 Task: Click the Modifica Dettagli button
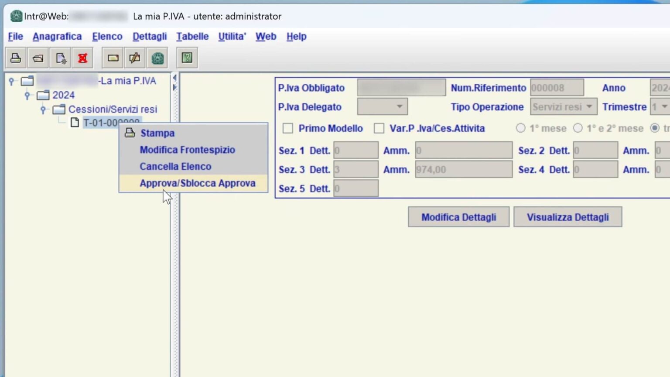pos(458,217)
